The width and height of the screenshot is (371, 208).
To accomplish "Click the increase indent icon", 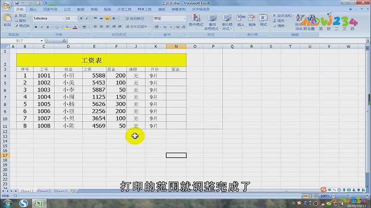I will [120, 27].
